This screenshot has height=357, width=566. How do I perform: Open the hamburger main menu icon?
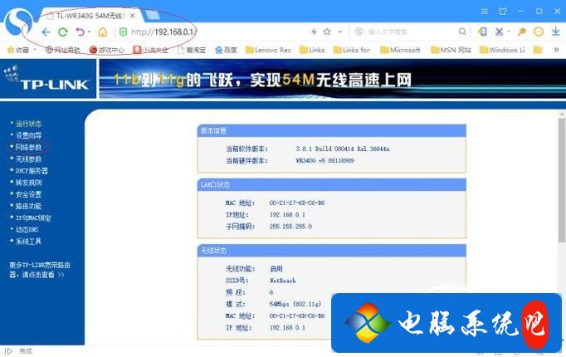coord(485,12)
